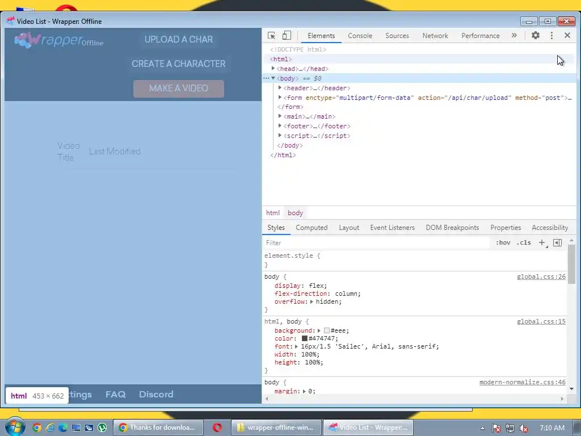Select the Elements tab
Viewport: 581px width, 436px height.
pyautogui.click(x=321, y=36)
